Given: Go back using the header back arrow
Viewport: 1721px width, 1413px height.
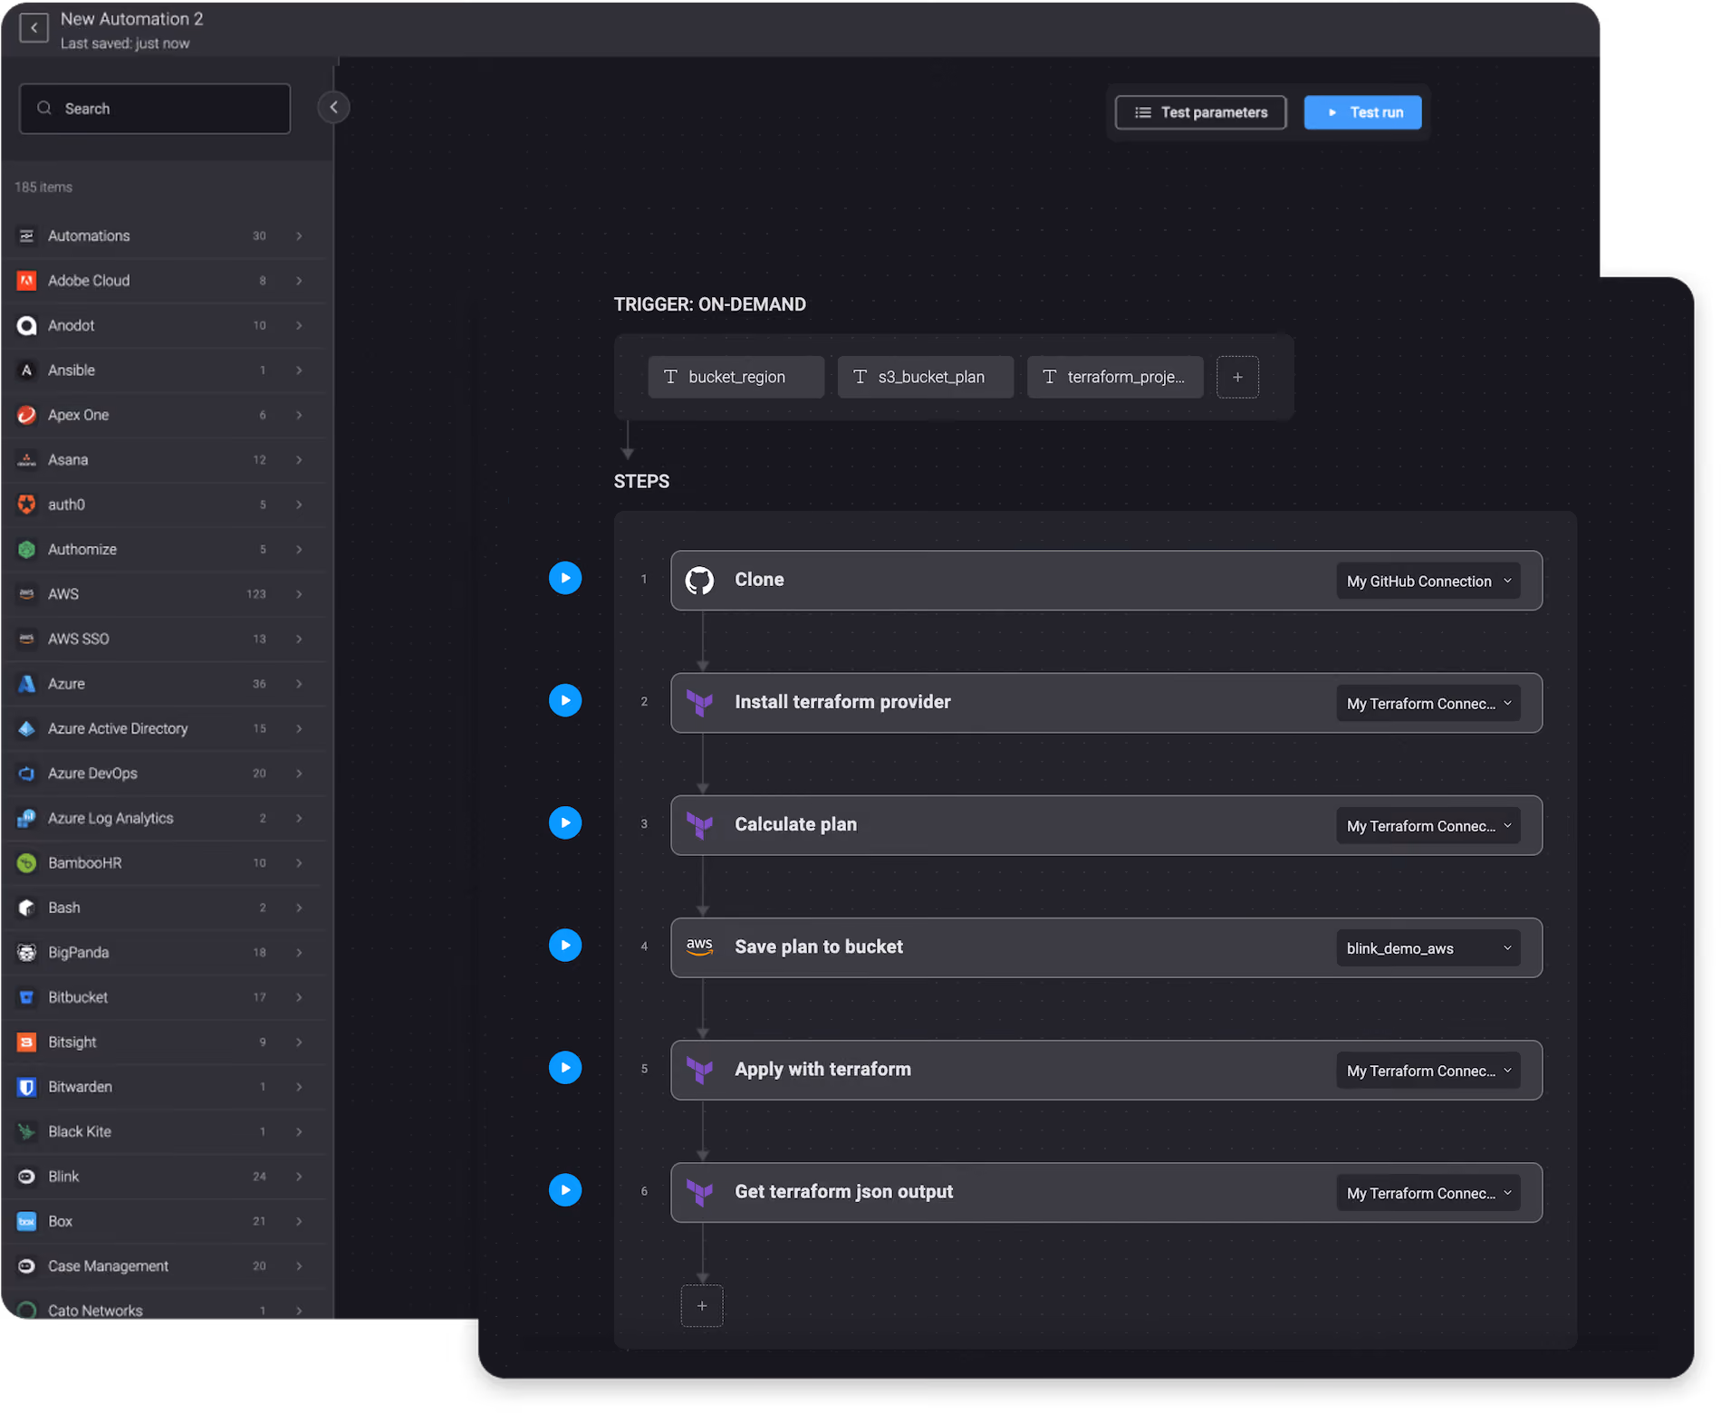Looking at the screenshot, I should [34, 28].
